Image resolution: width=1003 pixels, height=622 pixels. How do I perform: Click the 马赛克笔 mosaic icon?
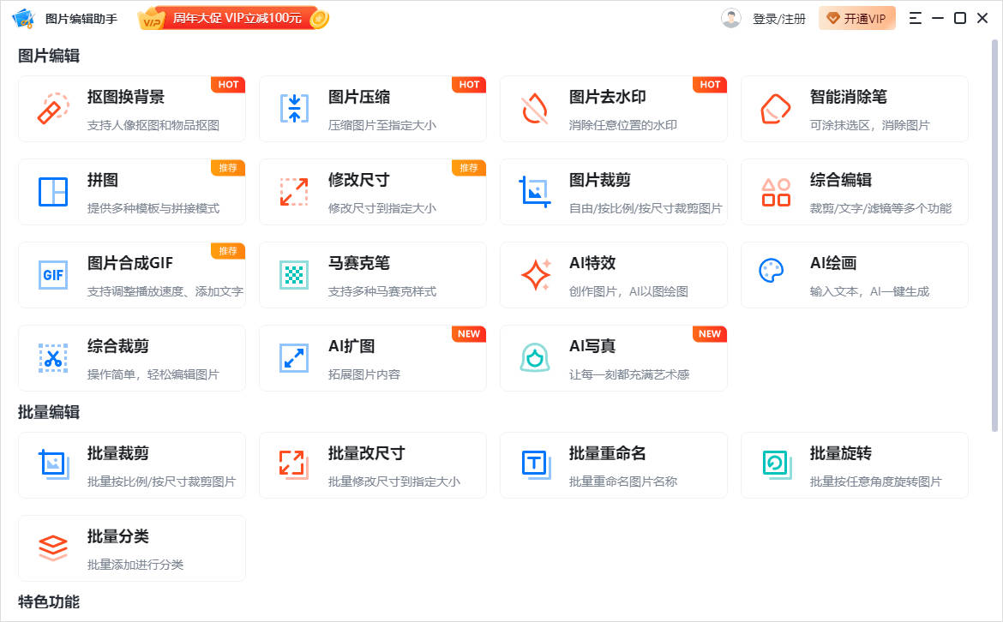coord(294,275)
